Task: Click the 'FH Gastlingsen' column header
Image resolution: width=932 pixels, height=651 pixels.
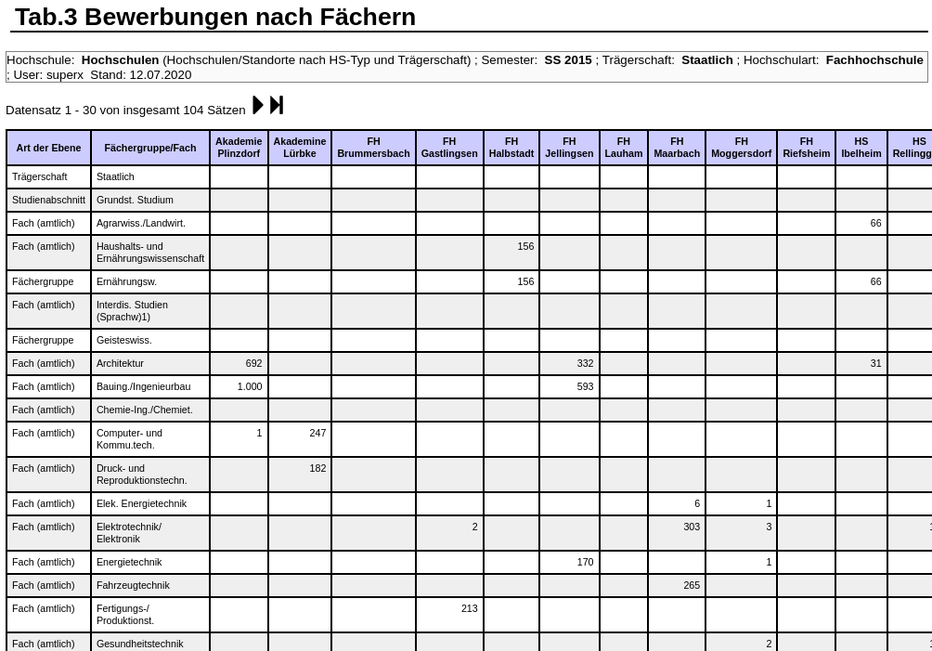Action: coord(449,148)
